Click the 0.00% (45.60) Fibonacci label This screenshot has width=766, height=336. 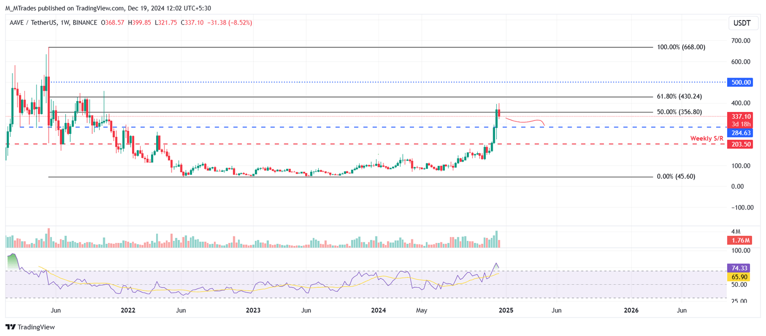[677, 177]
